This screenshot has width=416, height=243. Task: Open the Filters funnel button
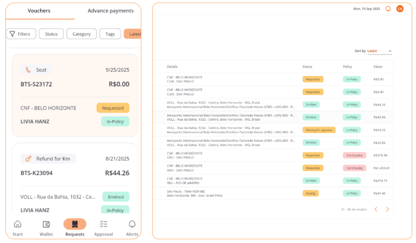pyautogui.click(x=21, y=34)
